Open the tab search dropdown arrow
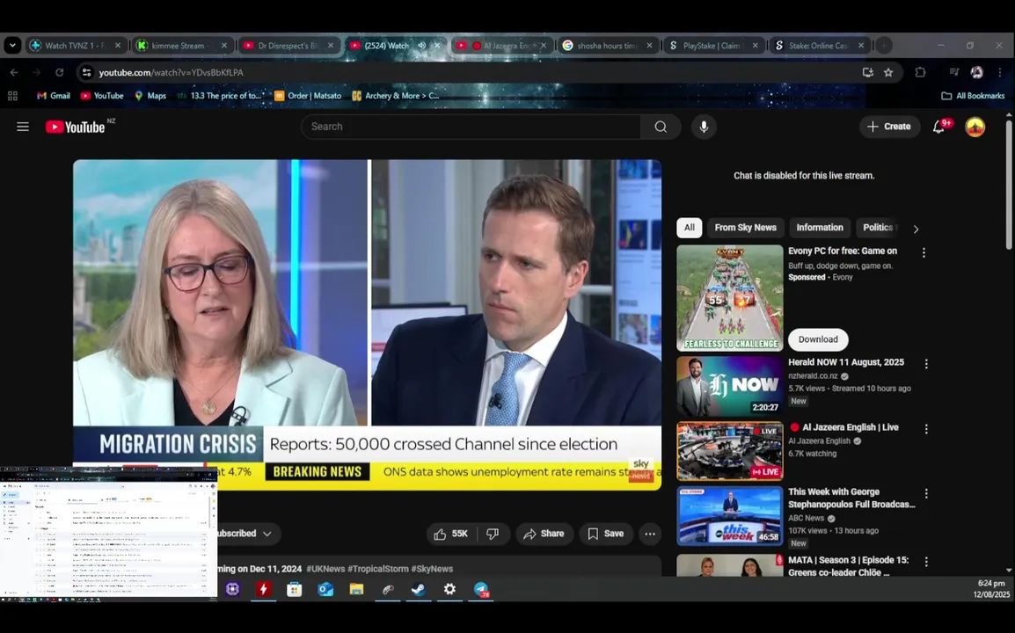 (x=12, y=46)
